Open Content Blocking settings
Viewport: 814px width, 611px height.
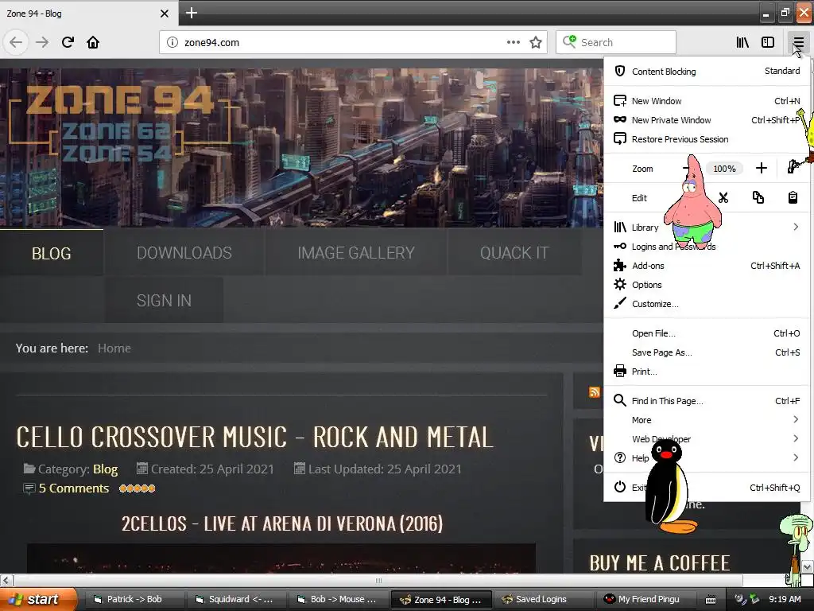point(707,71)
